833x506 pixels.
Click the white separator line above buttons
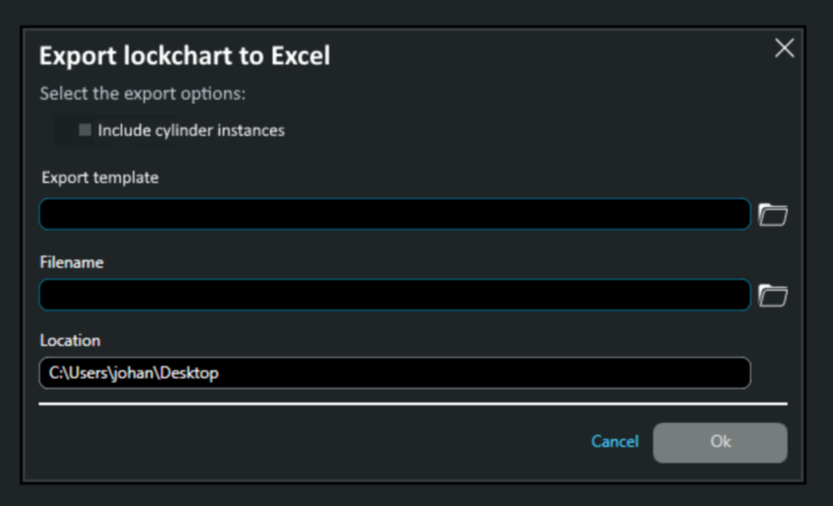[413, 404]
